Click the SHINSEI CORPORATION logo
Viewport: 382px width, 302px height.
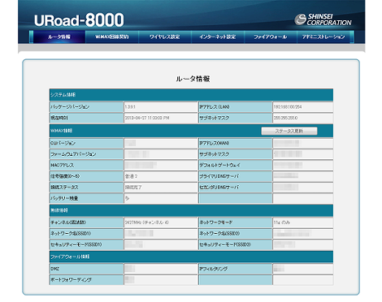(323, 19)
